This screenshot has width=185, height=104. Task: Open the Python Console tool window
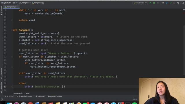pos(55,96)
